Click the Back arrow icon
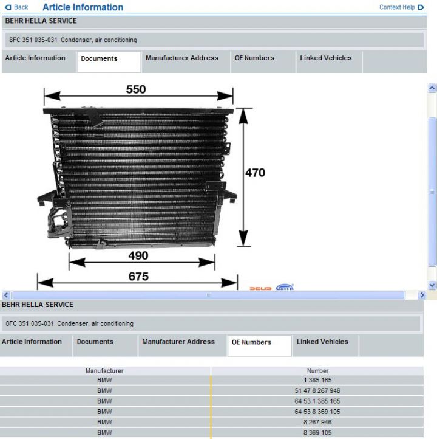The image size is (437, 439). tap(8, 7)
